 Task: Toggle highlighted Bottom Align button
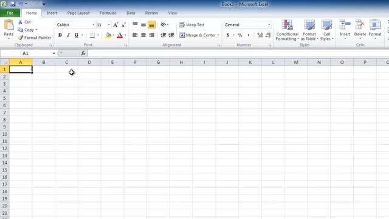(x=151, y=24)
